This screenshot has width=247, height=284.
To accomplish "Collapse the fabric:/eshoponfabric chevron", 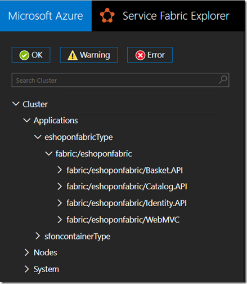I will pyautogui.click(x=49, y=154).
